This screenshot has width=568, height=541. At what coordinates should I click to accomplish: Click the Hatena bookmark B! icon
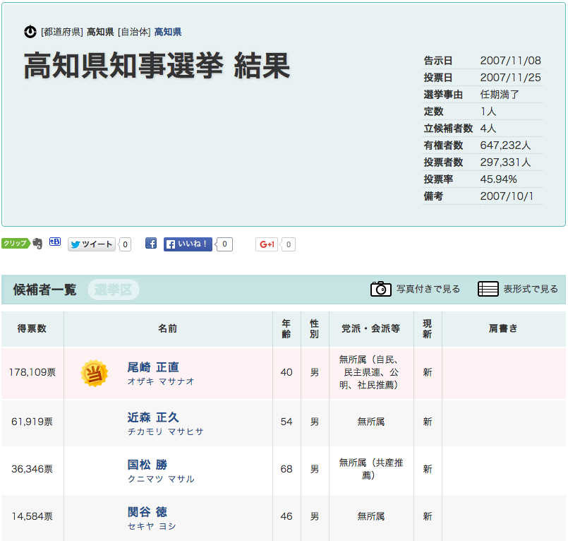tap(55, 242)
